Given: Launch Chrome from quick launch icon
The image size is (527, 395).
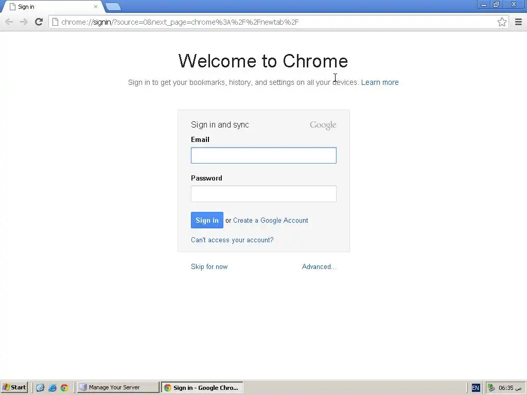Looking at the screenshot, I should click(64, 388).
